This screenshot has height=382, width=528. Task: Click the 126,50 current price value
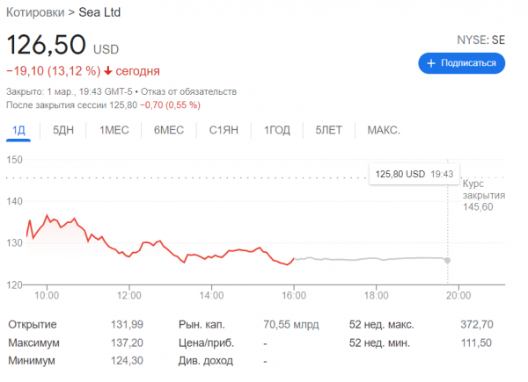[47, 44]
